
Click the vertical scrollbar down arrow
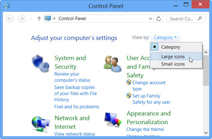[206, 133]
